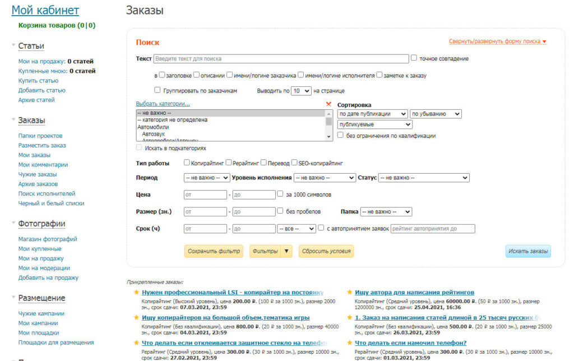The height and width of the screenshot is (361, 574).
Task: Click star icon beside 'Ищу автора для написания рейтингов'
Action: click(x=350, y=292)
